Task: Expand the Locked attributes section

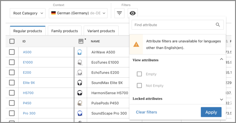Action: pyautogui.click(x=221, y=99)
